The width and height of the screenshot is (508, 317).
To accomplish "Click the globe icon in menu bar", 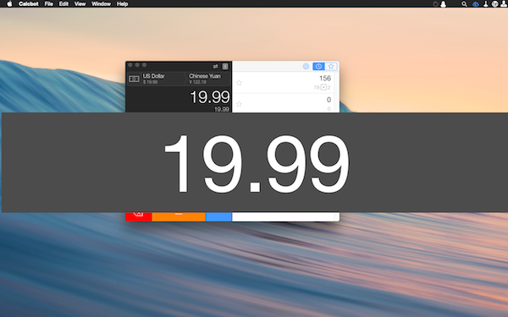I will (494, 4).
